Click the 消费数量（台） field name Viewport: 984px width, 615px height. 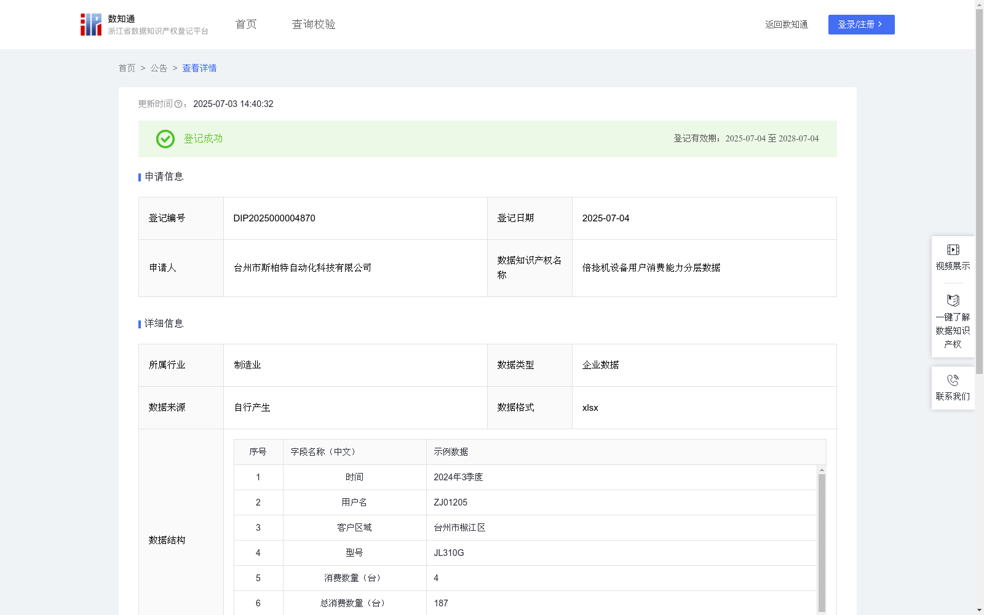point(354,578)
